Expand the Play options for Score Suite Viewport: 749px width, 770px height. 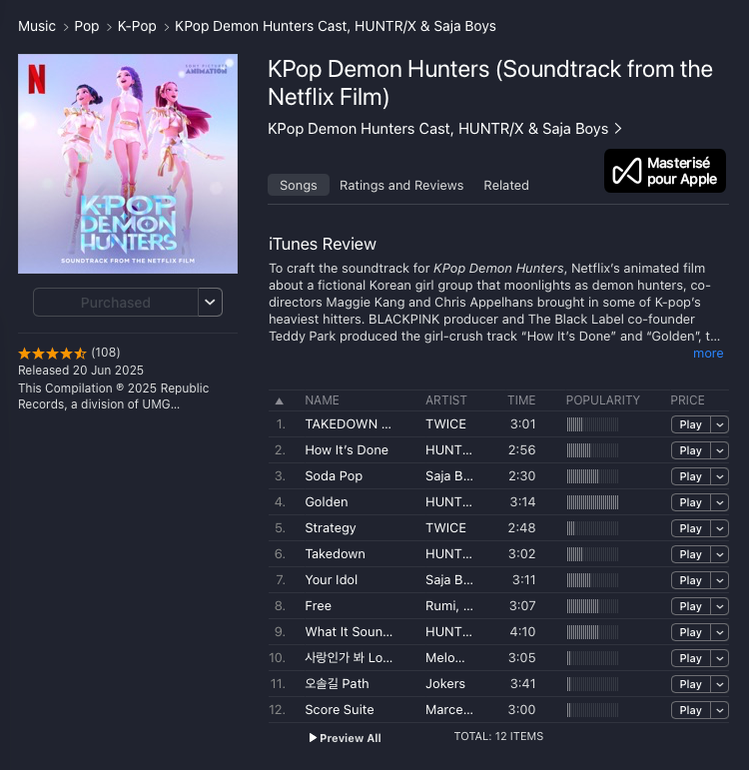(719, 710)
